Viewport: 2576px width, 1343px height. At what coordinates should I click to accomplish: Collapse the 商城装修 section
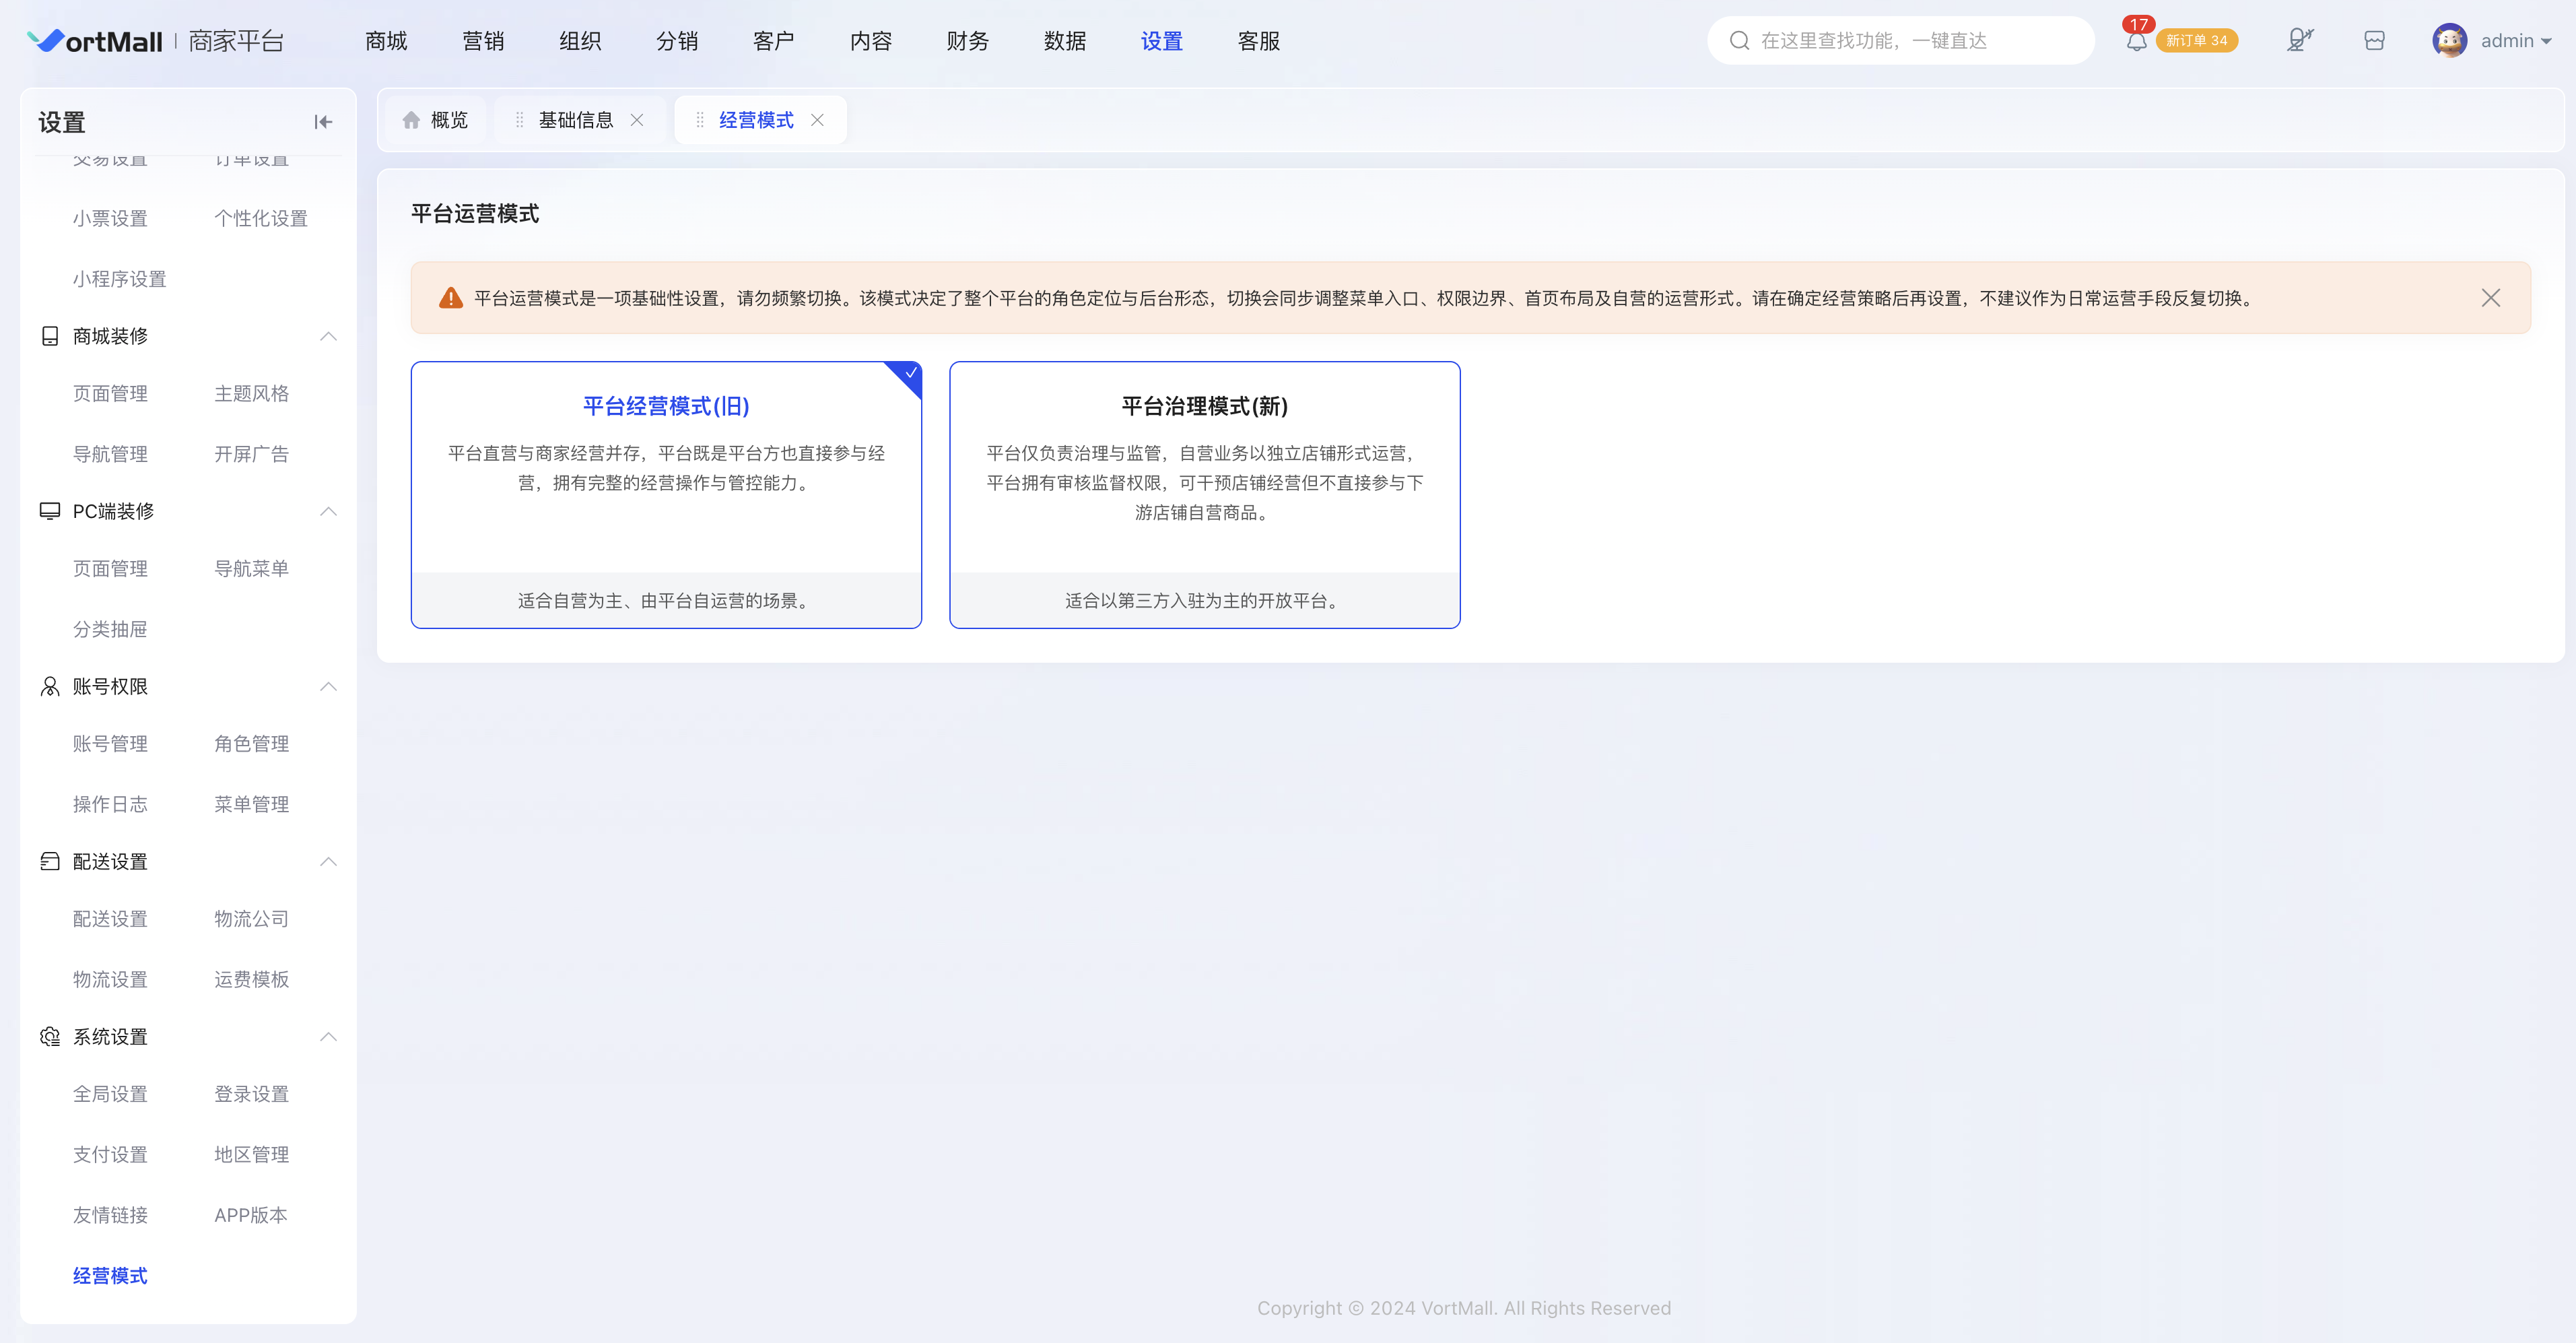pyautogui.click(x=328, y=336)
